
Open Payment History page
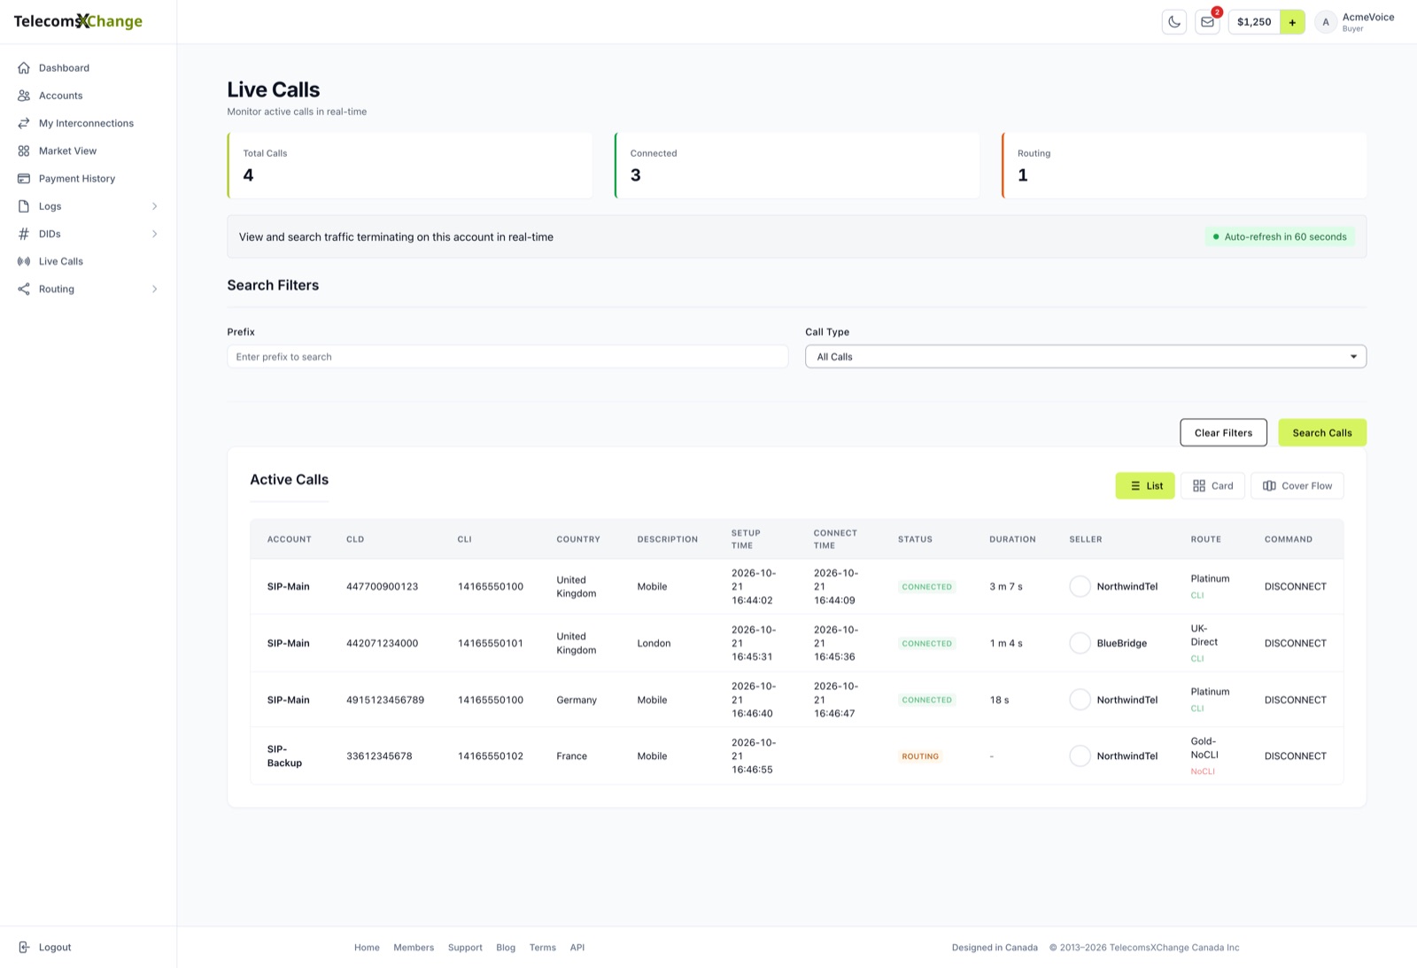point(77,179)
